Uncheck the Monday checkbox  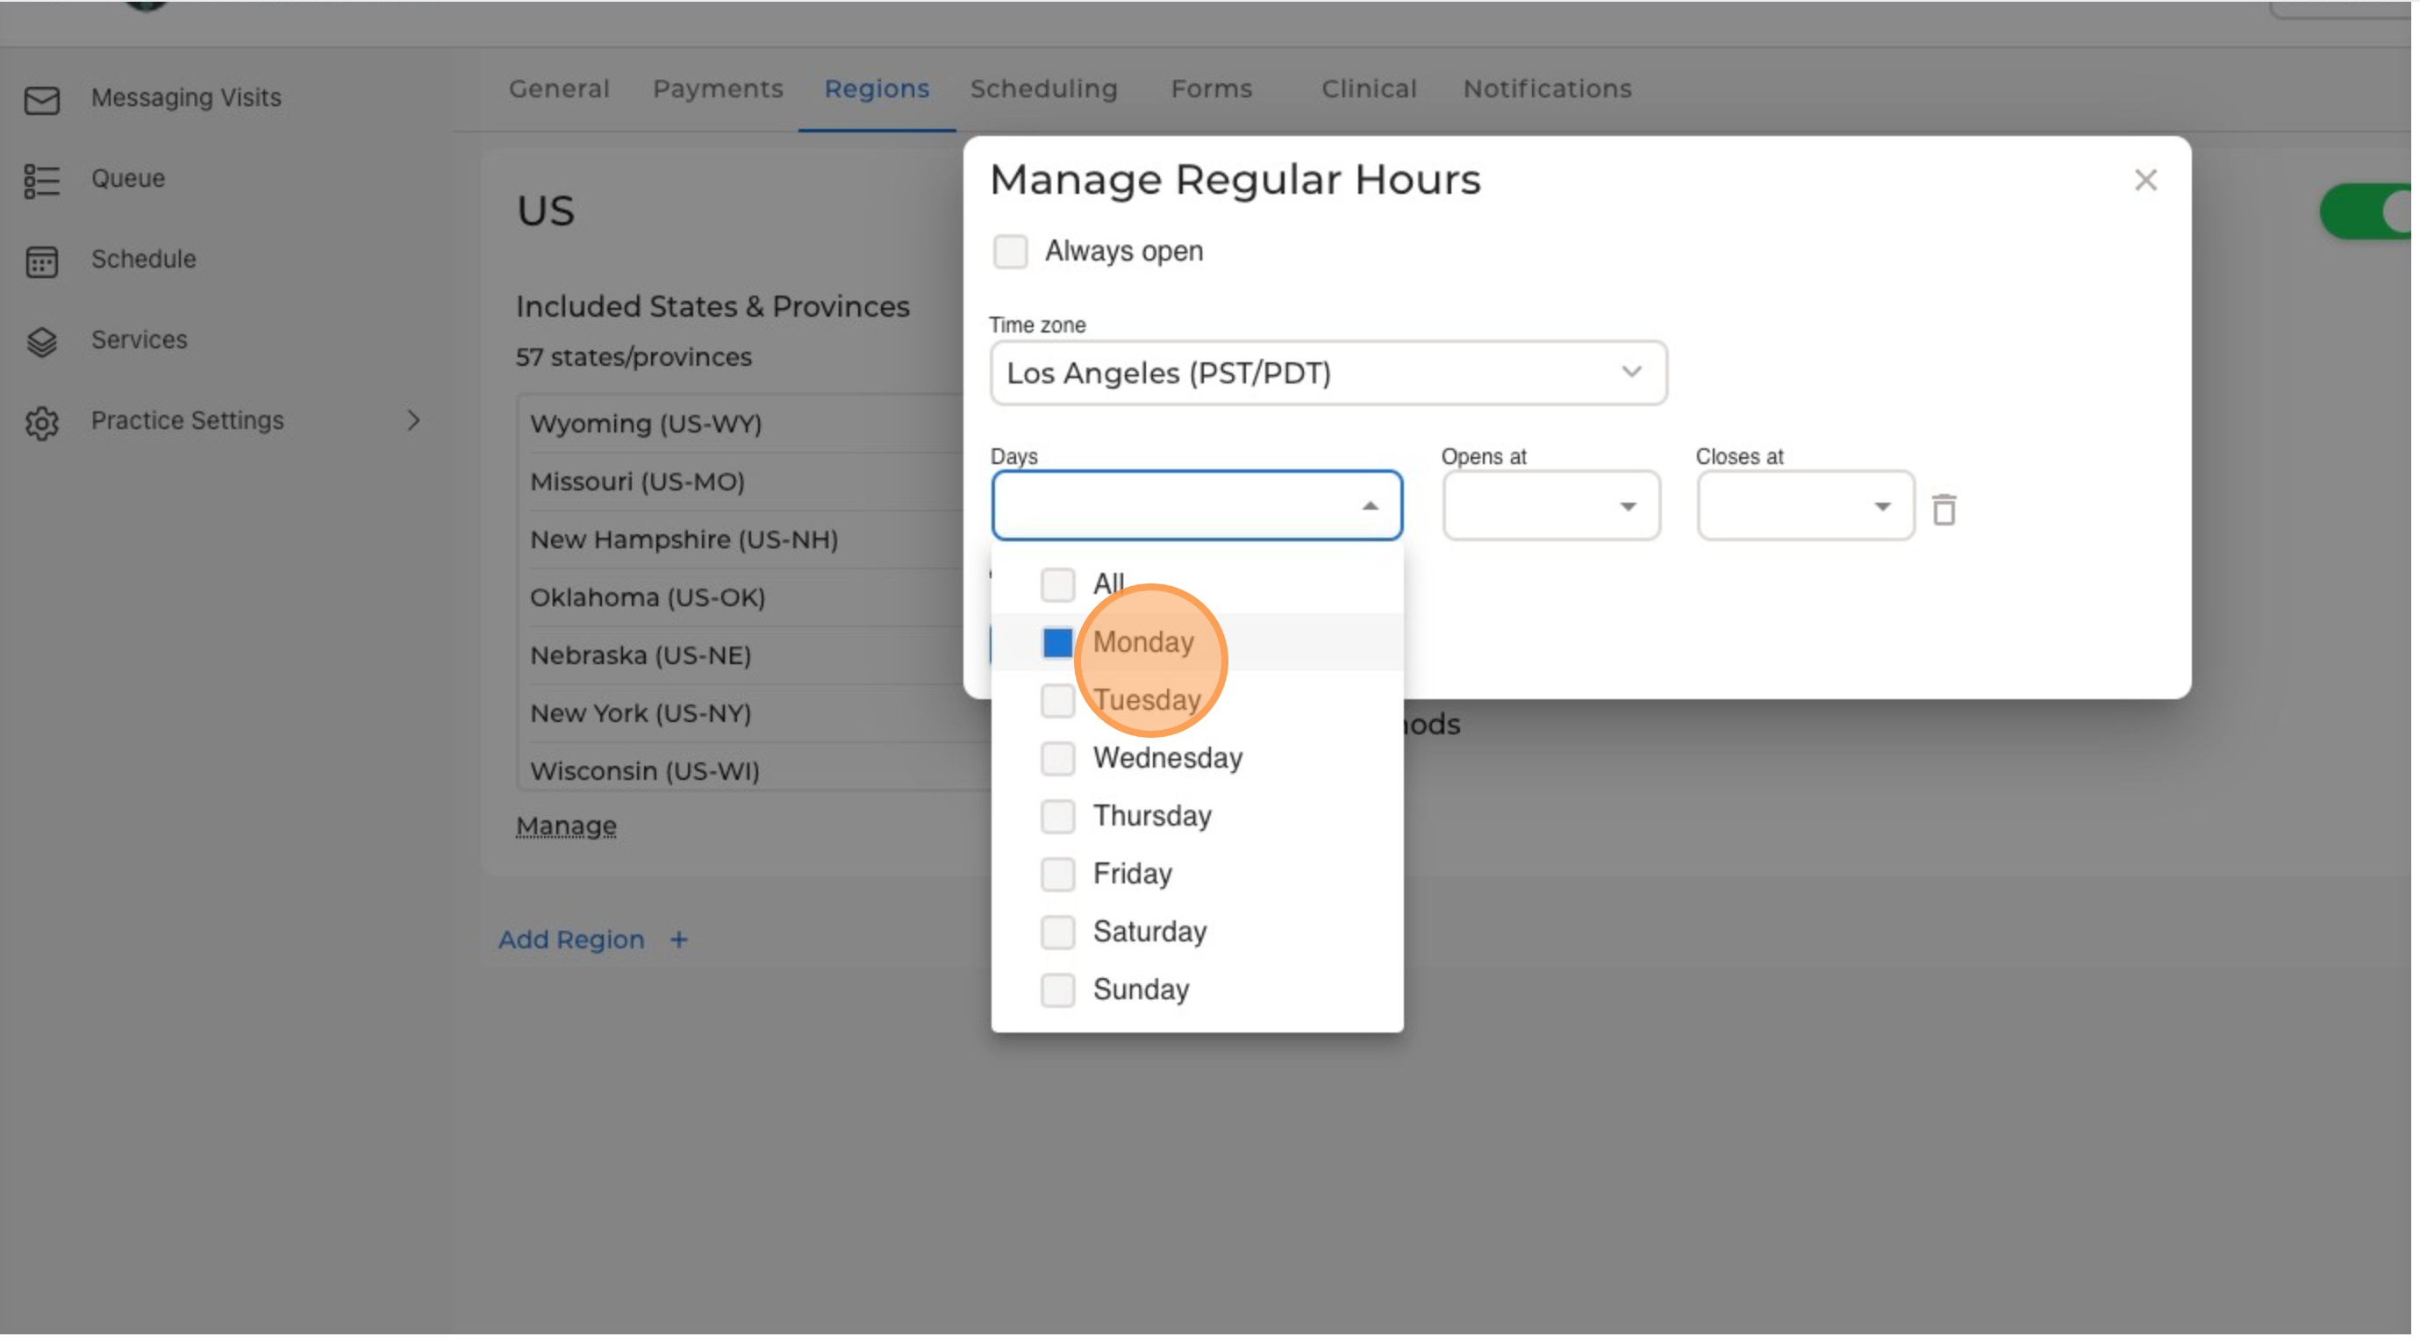[1056, 641]
